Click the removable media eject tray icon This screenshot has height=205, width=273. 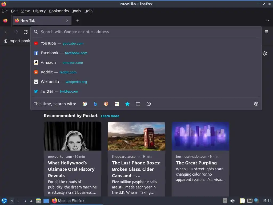tap(225, 201)
